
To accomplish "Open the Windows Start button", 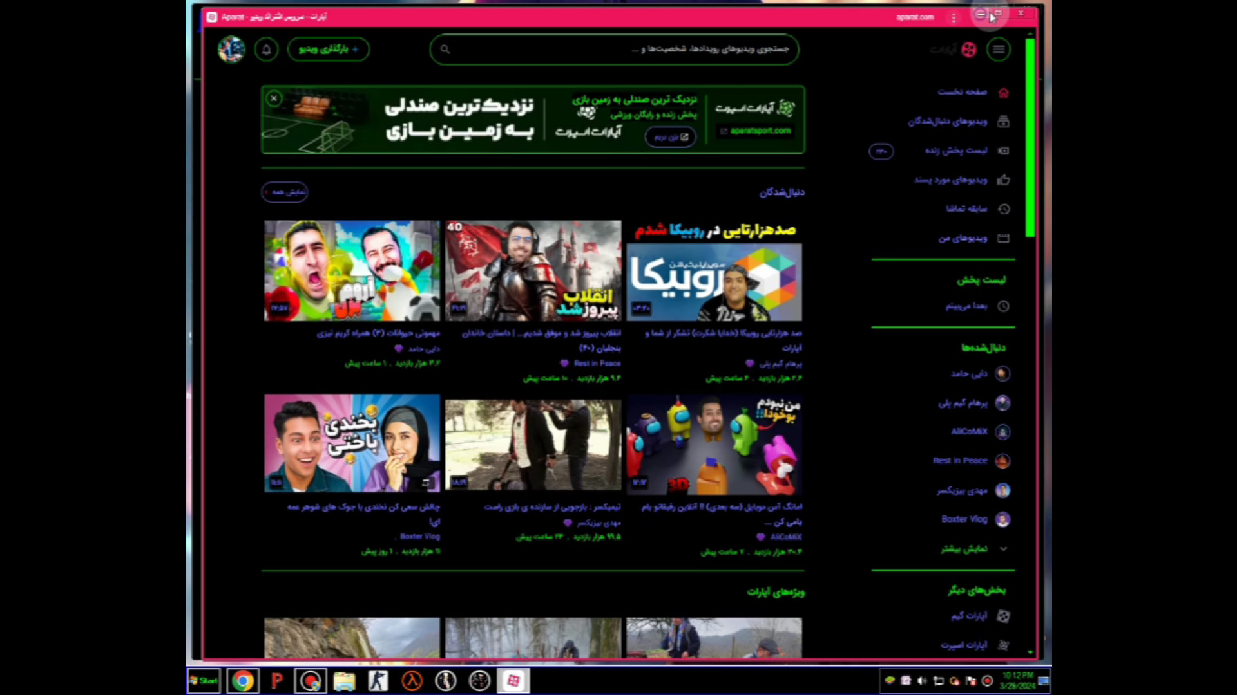I will coord(204,681).
